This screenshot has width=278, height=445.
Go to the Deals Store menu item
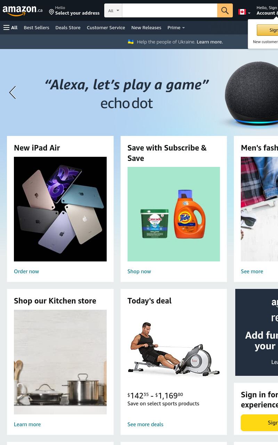point(68,27)
